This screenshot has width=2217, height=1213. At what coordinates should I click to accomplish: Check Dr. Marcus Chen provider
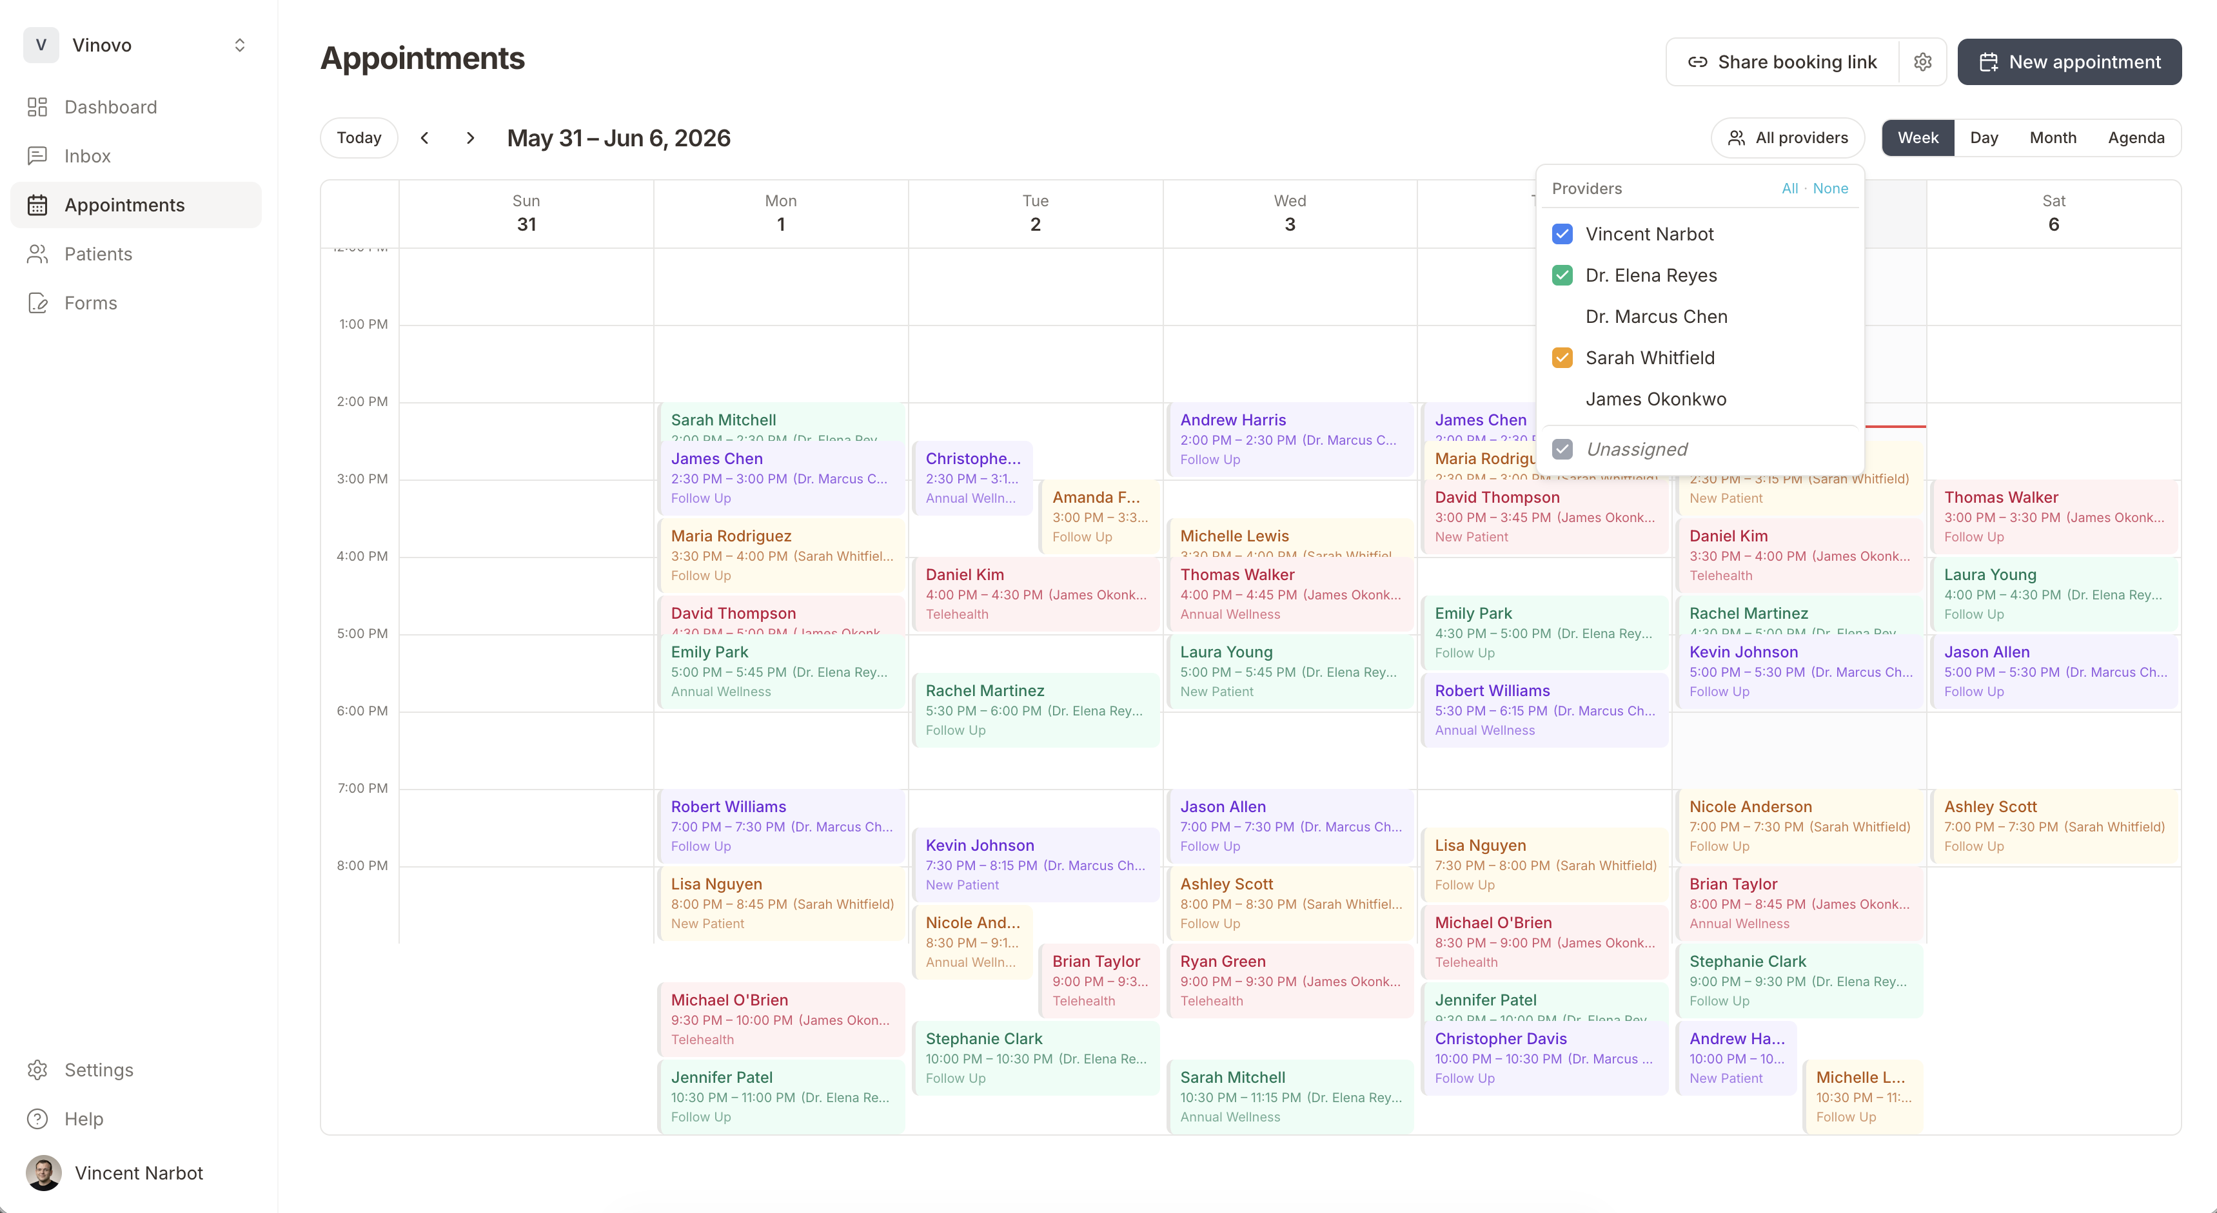tap(1700, 316)
